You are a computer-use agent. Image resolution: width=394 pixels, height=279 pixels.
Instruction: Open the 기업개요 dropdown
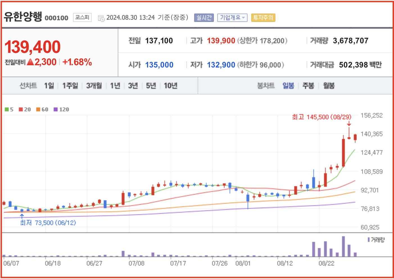232,18
